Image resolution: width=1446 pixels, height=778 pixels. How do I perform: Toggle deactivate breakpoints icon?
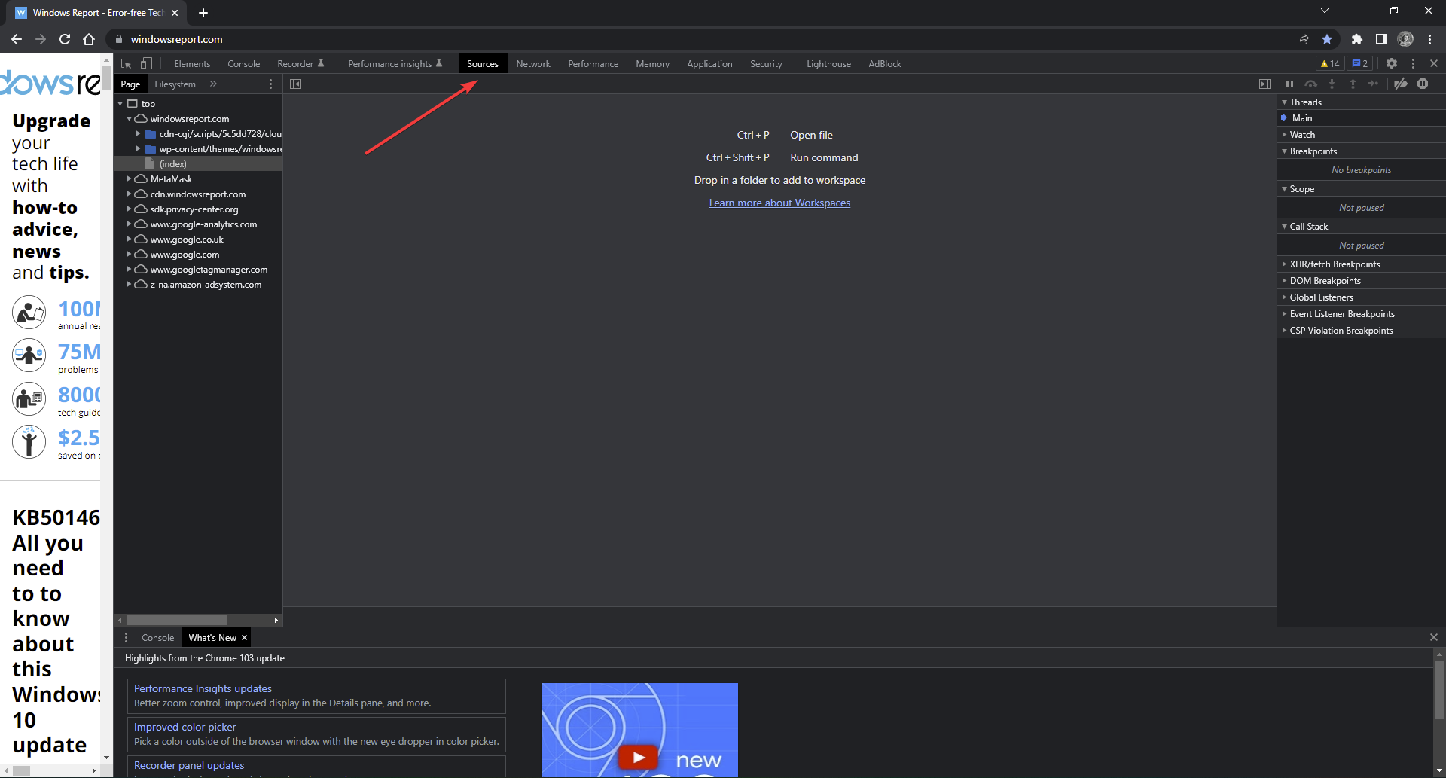tap(1401, 84)
